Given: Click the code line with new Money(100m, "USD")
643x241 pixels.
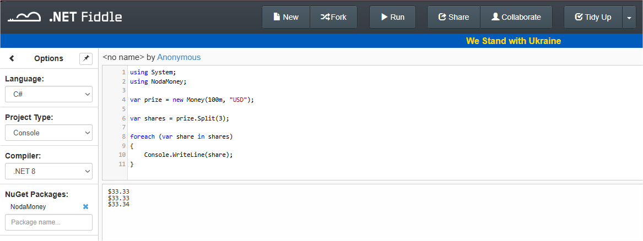Looking at the screenshot, I should [192, 100].
